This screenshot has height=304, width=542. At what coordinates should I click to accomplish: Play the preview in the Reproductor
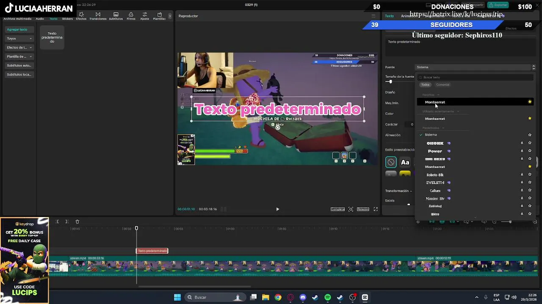277,209
